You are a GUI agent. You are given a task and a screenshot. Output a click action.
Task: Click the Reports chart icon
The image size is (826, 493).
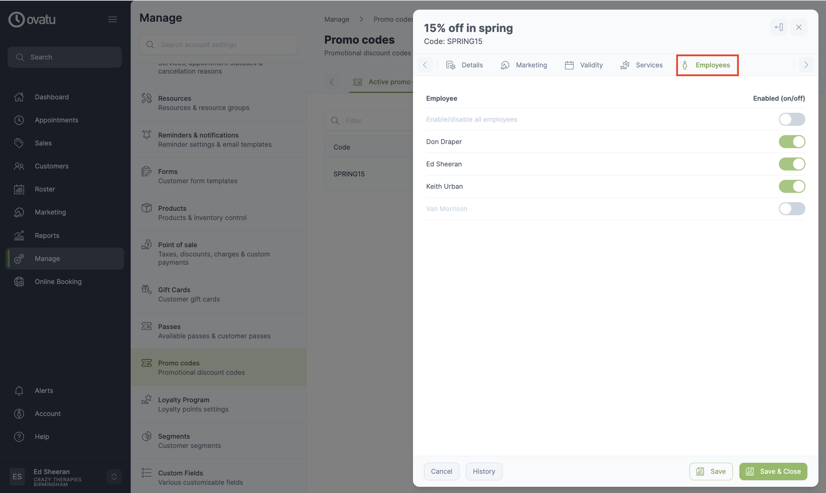point(19,235)
